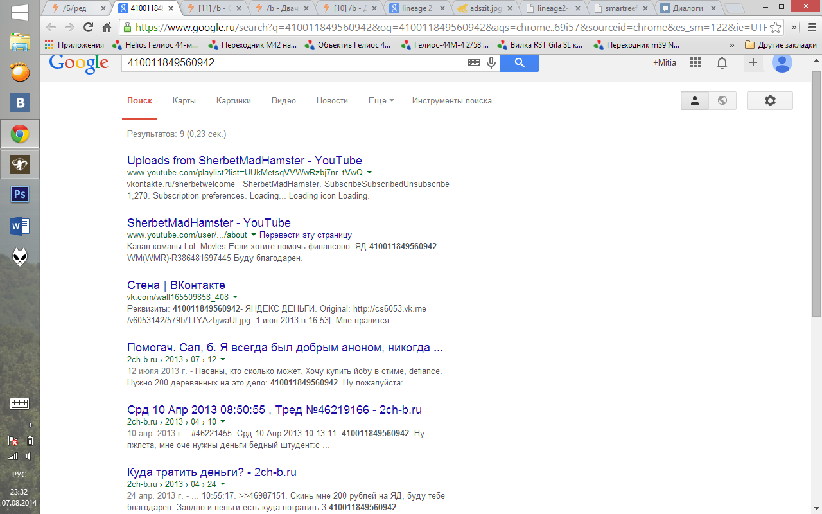Screen dimensions: 822x514
Task: Switch to the Новости search tab
Action: click(332, 100)
